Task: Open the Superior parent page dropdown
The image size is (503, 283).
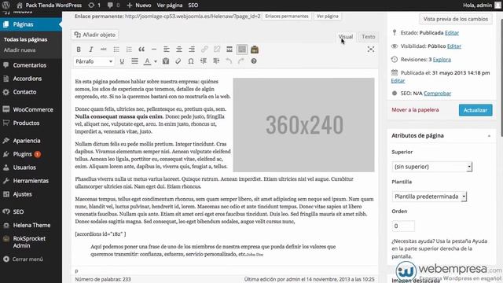Action: pyautogui.click(x=431, y=167)
